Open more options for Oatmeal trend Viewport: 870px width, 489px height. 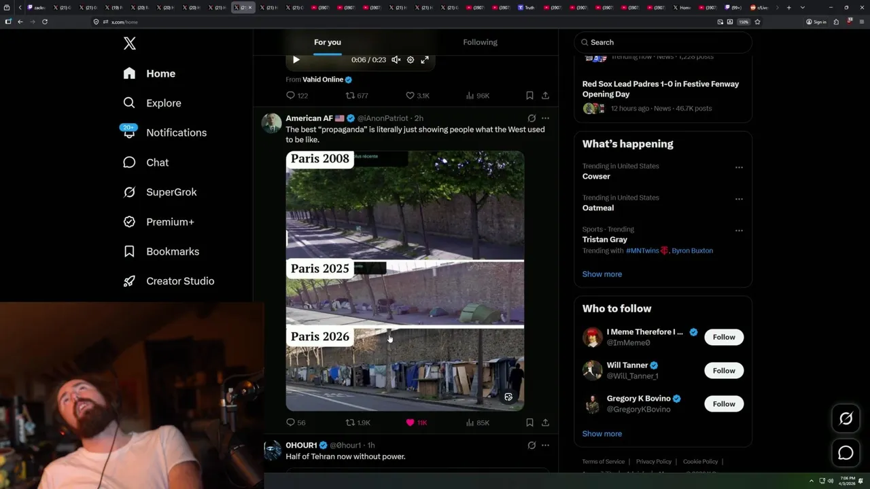(x=739, y=199)
